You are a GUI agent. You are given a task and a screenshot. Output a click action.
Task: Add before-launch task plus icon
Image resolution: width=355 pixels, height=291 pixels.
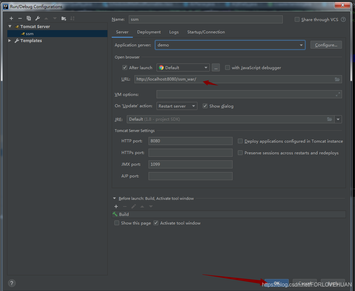click(x=116, y=206)
